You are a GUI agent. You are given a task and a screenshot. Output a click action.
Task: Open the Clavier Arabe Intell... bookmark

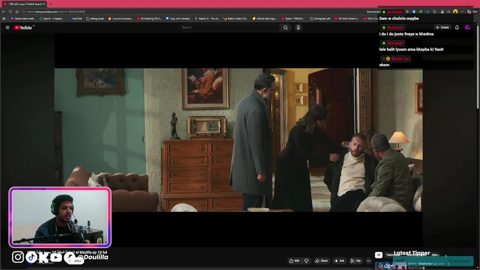23,18
